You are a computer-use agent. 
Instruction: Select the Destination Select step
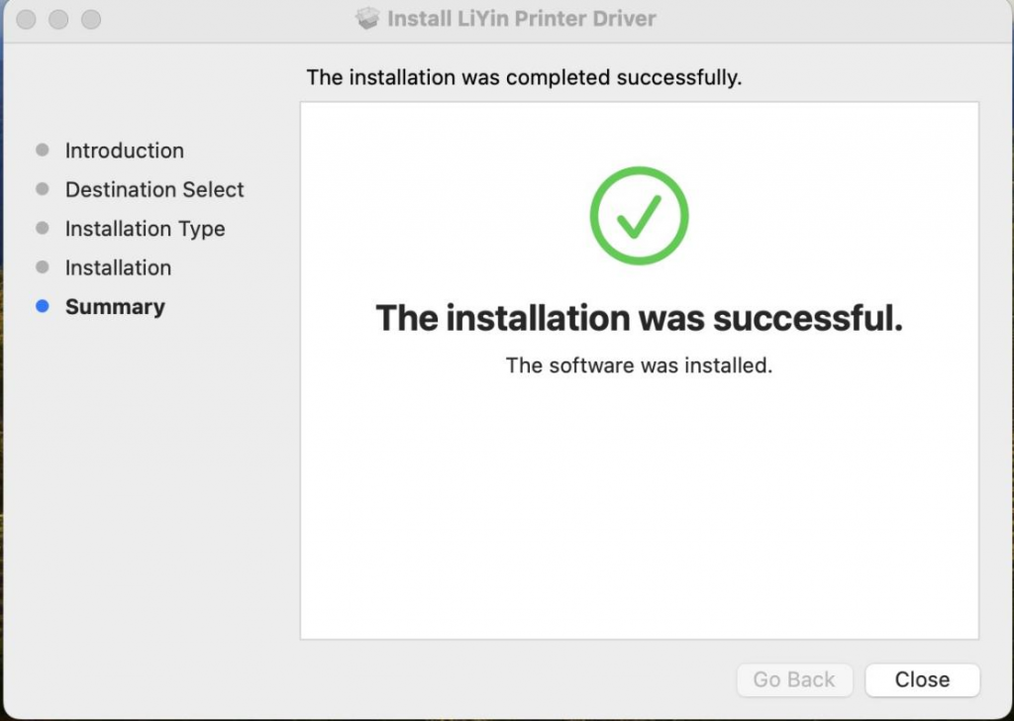(x=154, y=189)
